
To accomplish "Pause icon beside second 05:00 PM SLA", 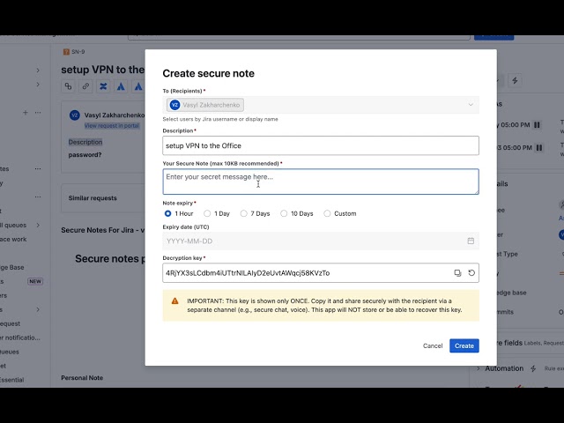I will pyautogui.click(x=539, y=147).
